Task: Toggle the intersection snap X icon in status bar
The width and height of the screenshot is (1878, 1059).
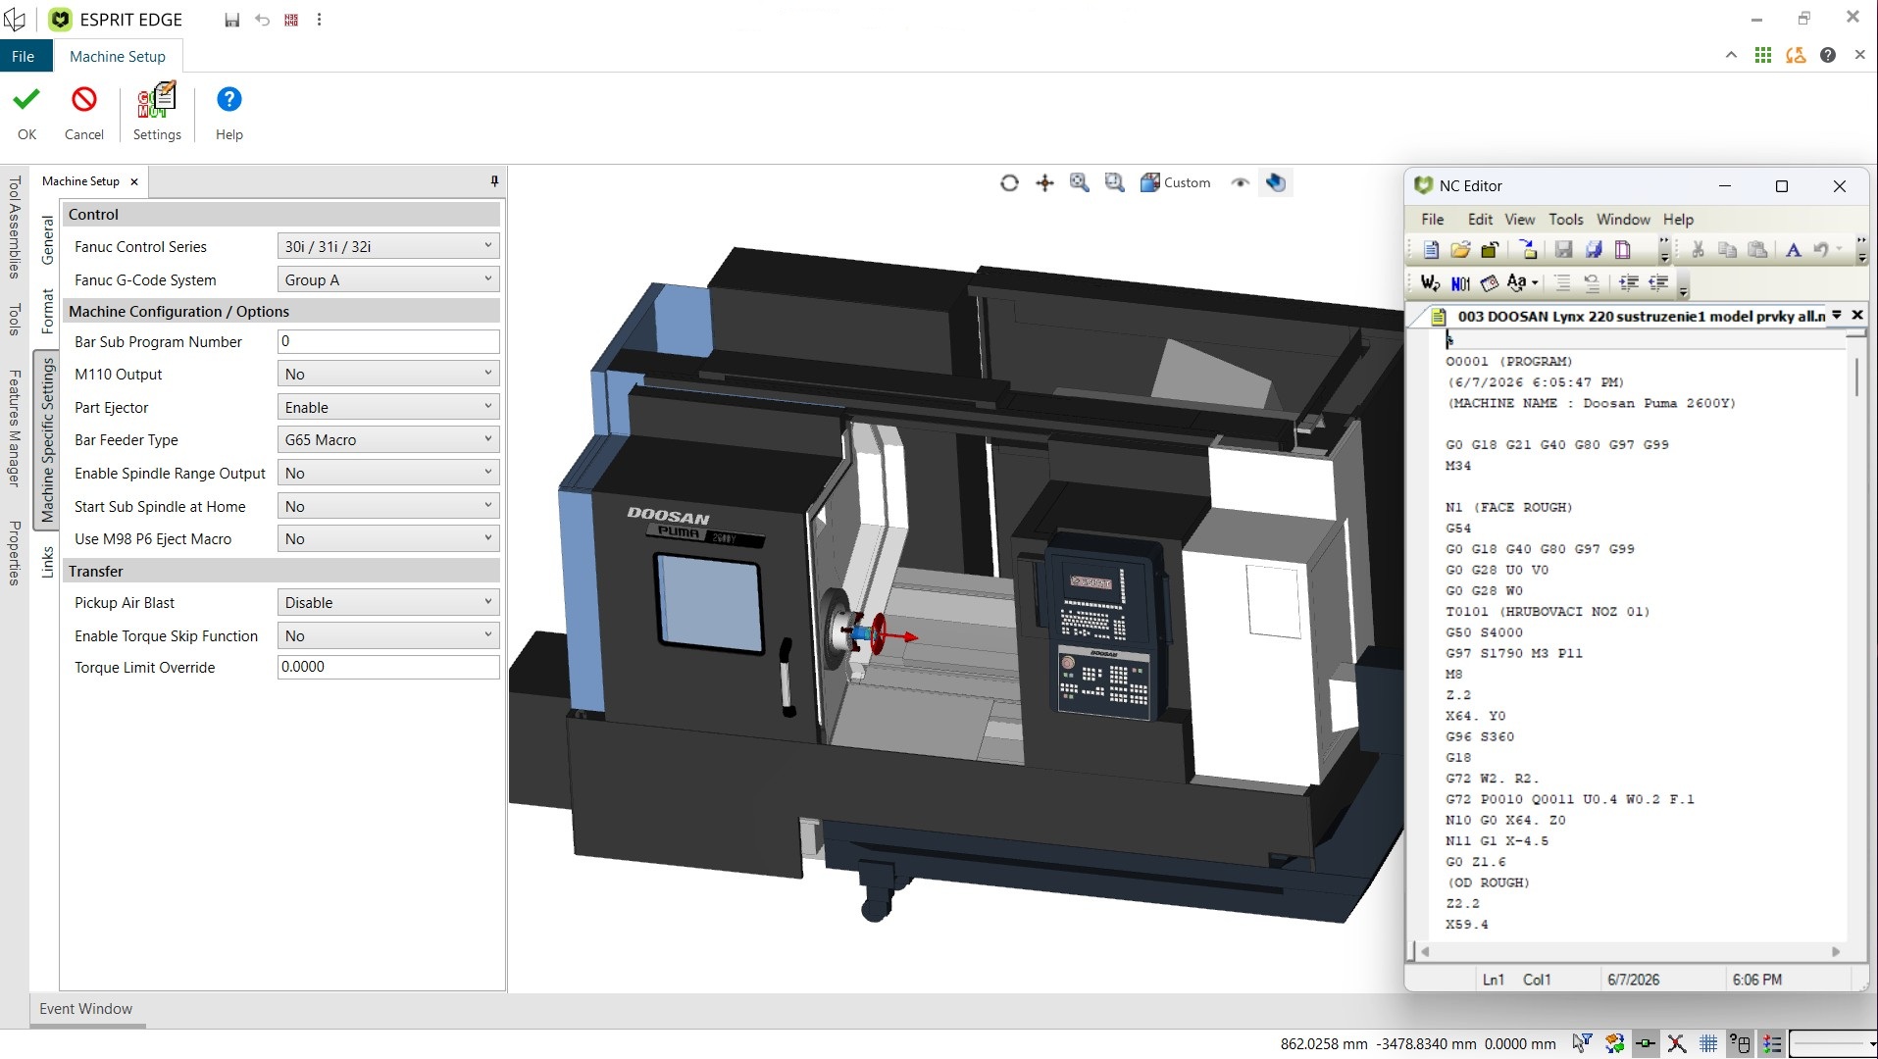Action: (x=1677, y=1043)
